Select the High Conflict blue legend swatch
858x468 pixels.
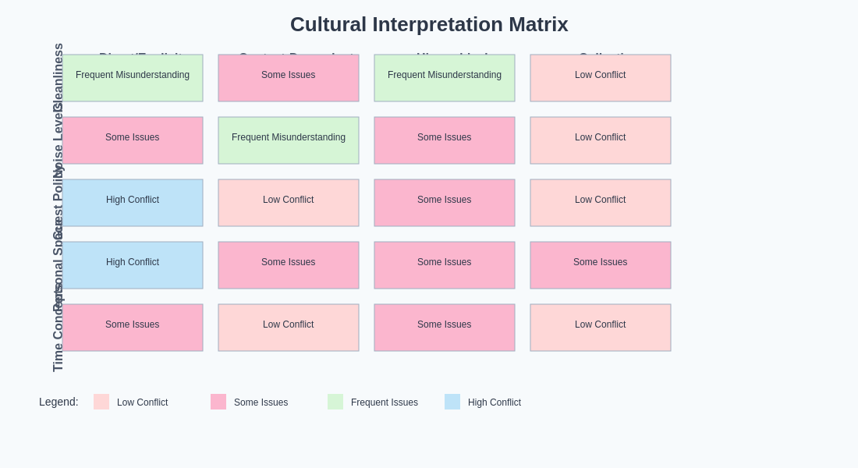[453, 402]
